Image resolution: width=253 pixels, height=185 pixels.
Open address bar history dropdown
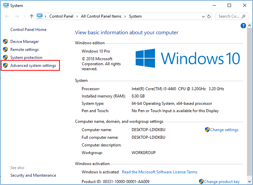(x=203, y=16)
